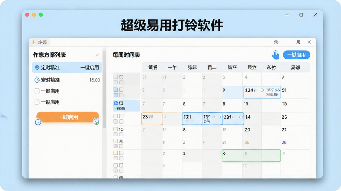The height and width of the screenshot is (191, 341).
Task: Click the shield checkmark icon on orange button
Action: (96, 121)
